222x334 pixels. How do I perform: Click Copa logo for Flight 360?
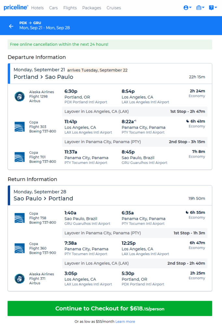tap(20, 248)
